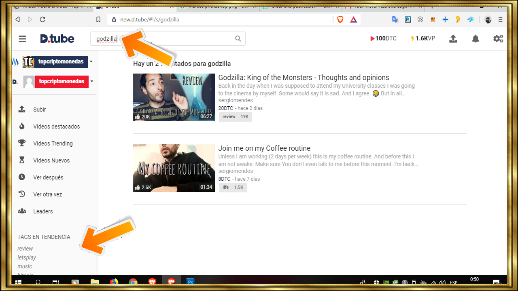Open the My Coffee Routine video thumbnail

click(174, 168)
